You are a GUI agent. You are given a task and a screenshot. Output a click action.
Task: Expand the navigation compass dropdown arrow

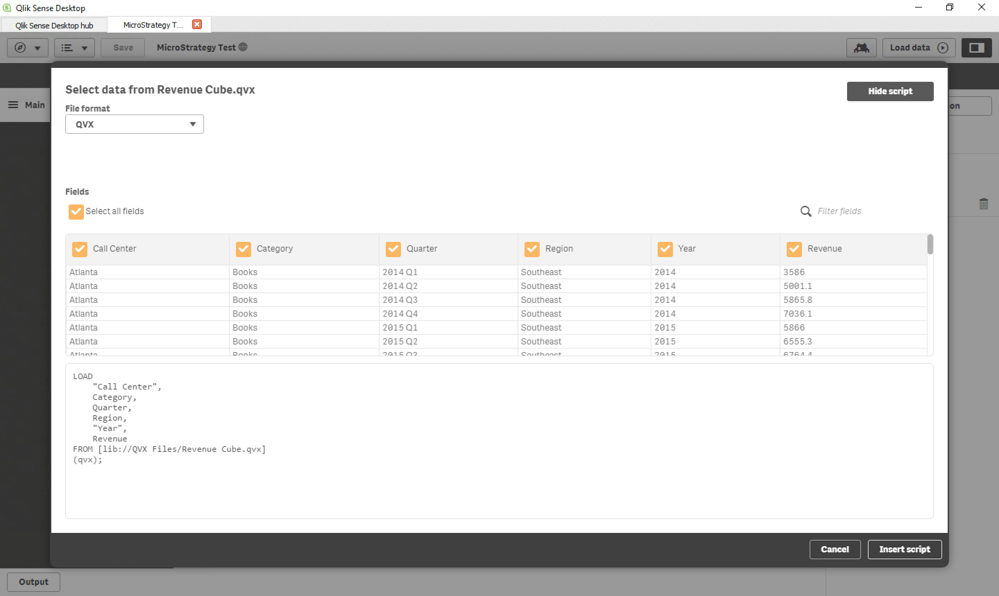pos(38,48)
